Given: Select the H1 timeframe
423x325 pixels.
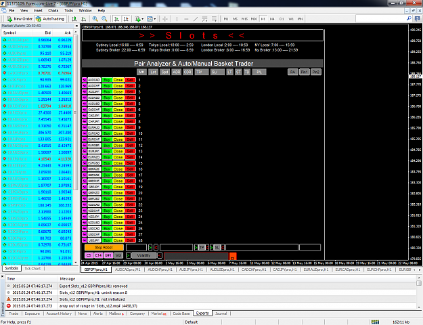Looking at the screenshot, I should click(263, 19).
